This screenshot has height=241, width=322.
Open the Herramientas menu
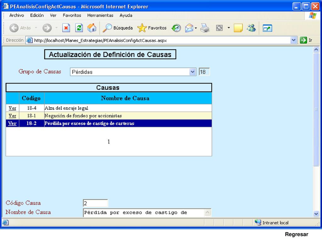click(x=100, y=15)
